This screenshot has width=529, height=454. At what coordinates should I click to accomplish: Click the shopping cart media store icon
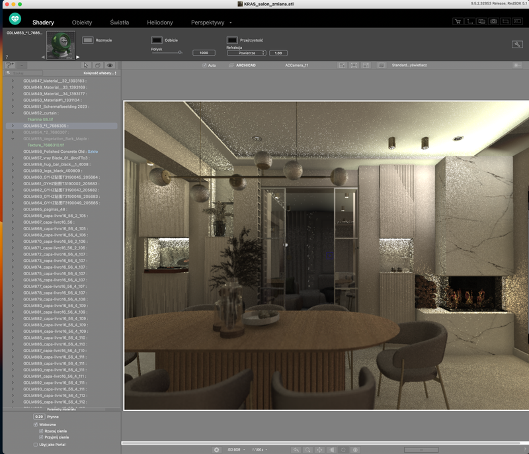[x=457, y=22]
